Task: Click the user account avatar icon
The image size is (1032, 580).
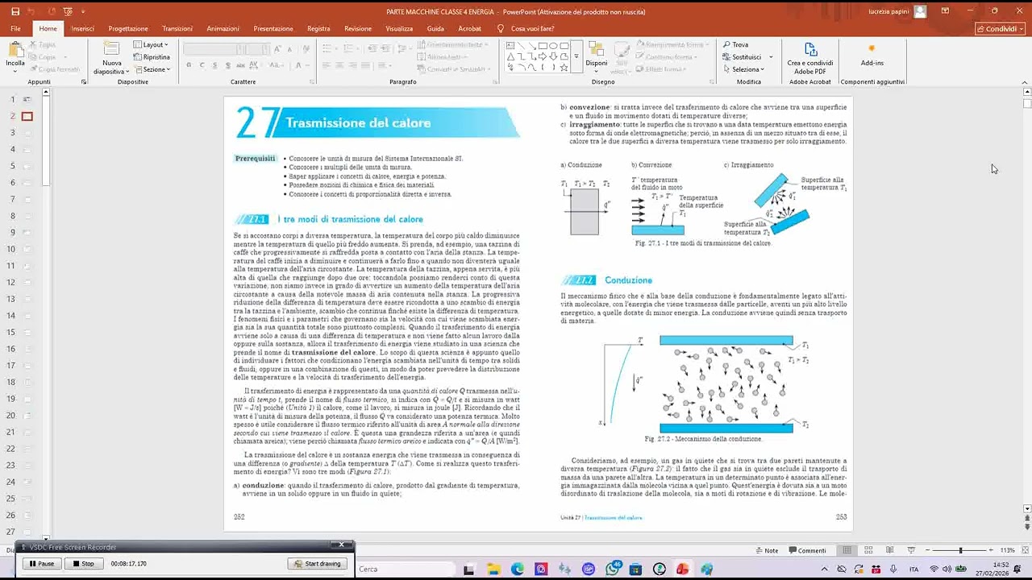Action: [x=920, y=11]
